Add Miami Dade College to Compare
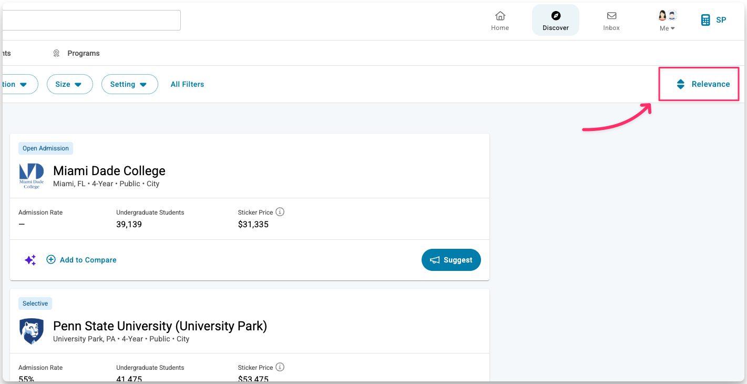The width and height of the screenshot is (747, 384). pyautogui.click(x=81, y=260)
